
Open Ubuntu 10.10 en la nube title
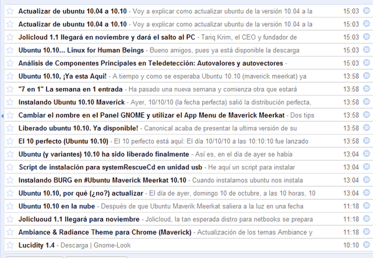coord(57,206)
